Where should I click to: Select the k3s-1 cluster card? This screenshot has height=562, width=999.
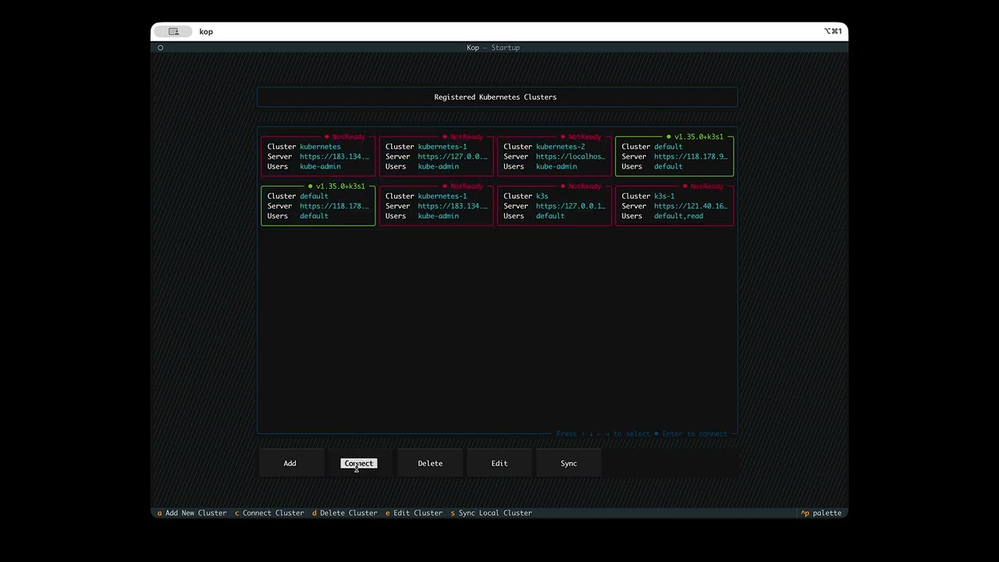pos(674,206)
